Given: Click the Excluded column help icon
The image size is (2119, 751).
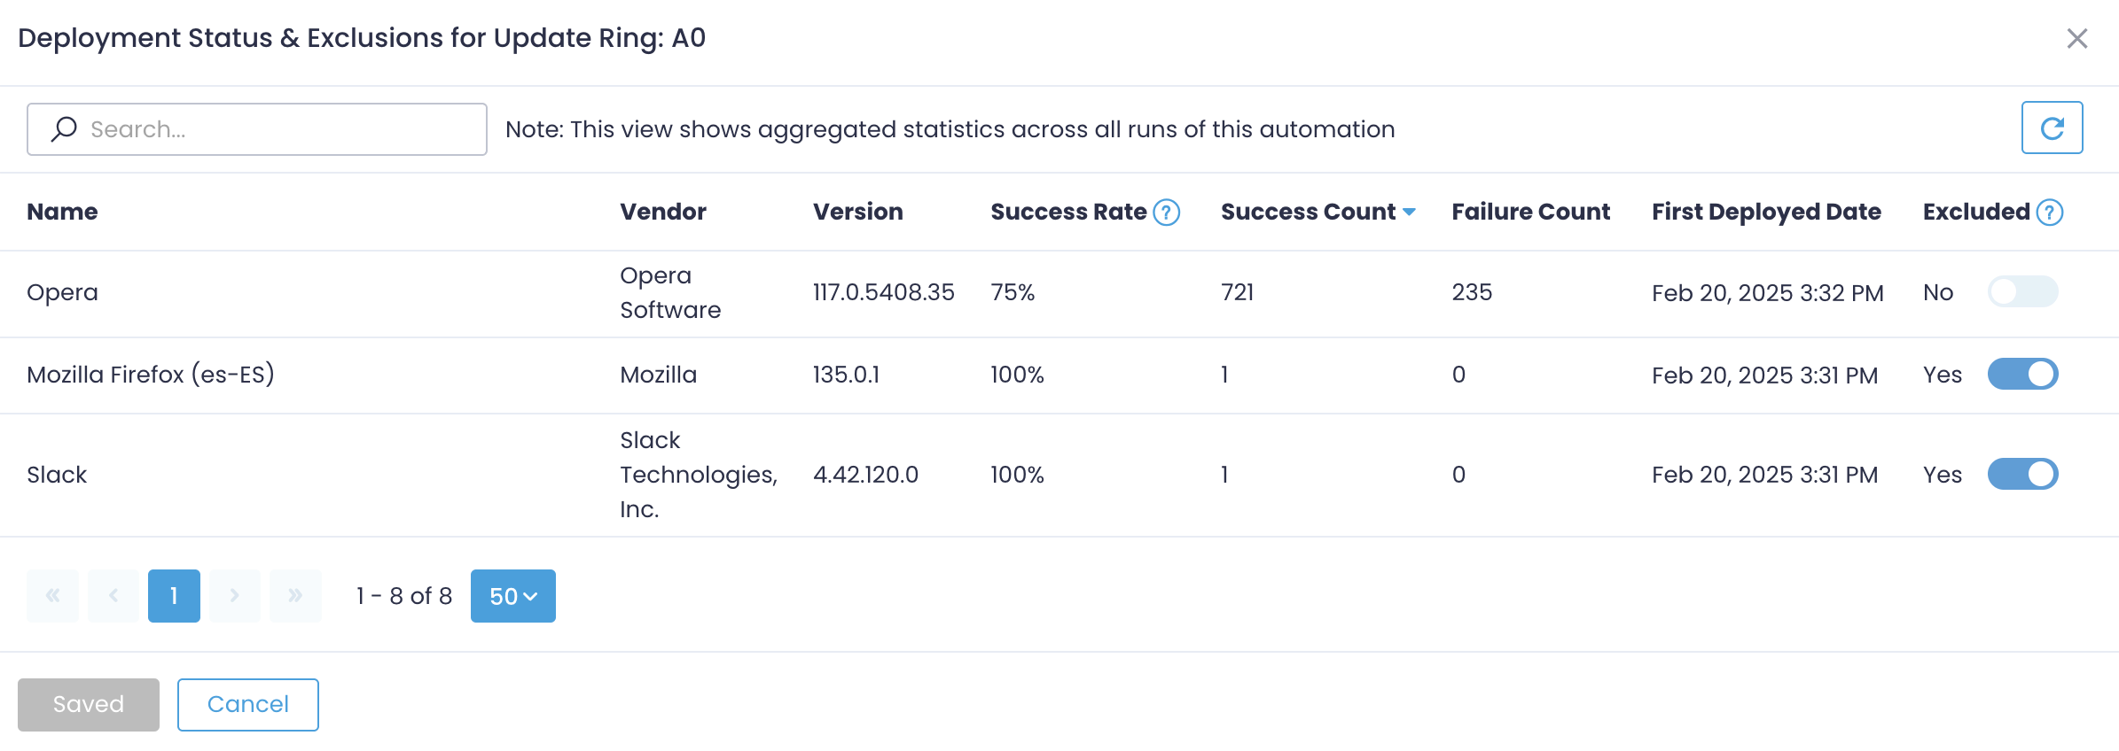Looking at the screenshot, I should point(2050,213).
